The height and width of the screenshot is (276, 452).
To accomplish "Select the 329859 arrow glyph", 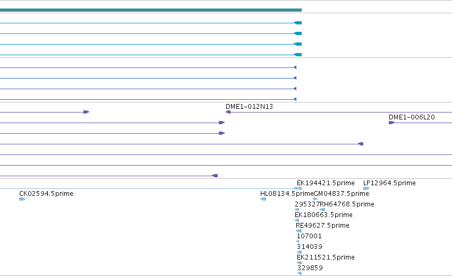I will point(300,274).
